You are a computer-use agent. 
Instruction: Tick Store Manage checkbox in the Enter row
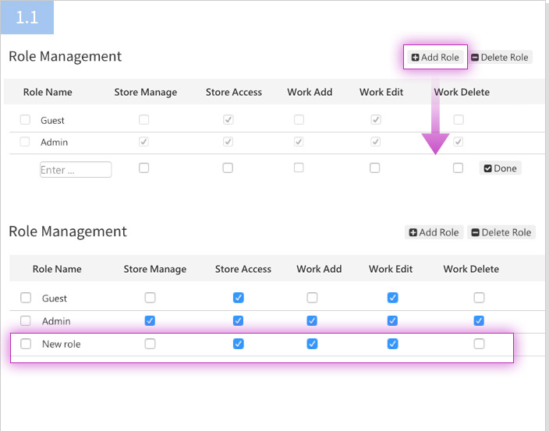pos(143,168)
